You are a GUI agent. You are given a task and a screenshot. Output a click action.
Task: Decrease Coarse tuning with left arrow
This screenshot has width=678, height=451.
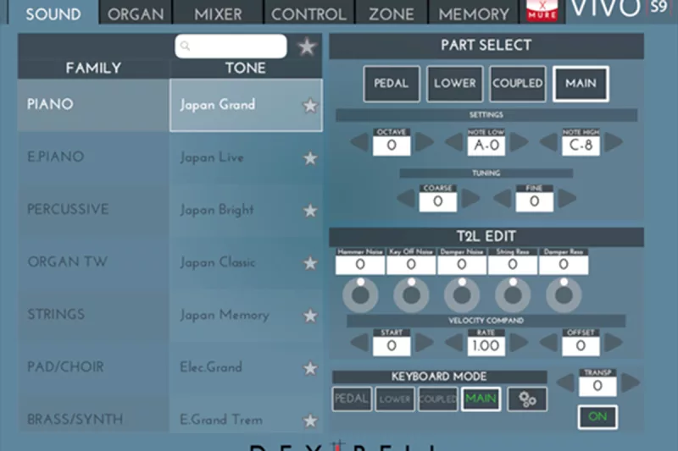406,199
